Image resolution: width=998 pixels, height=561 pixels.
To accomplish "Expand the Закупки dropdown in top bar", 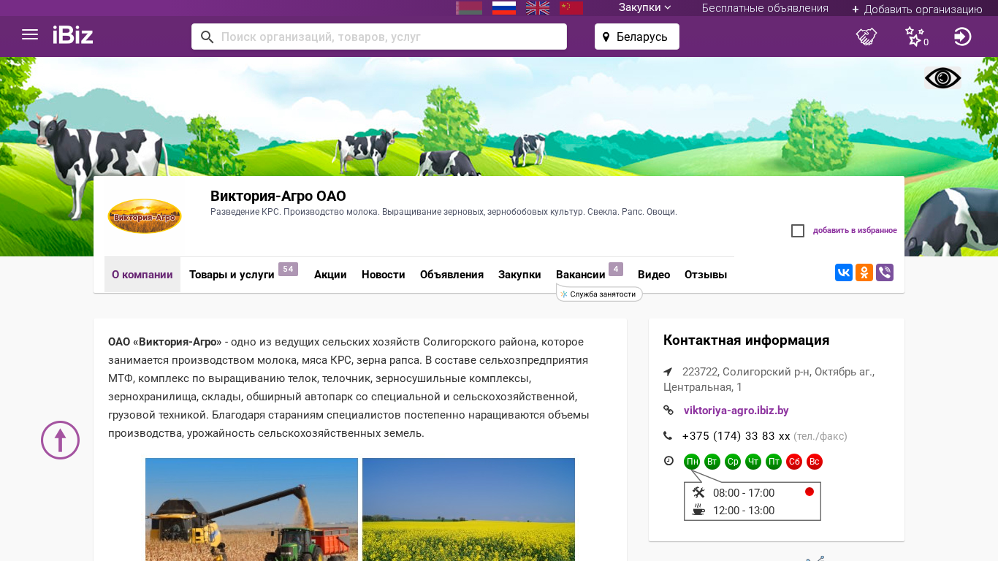I will (644, 8).
